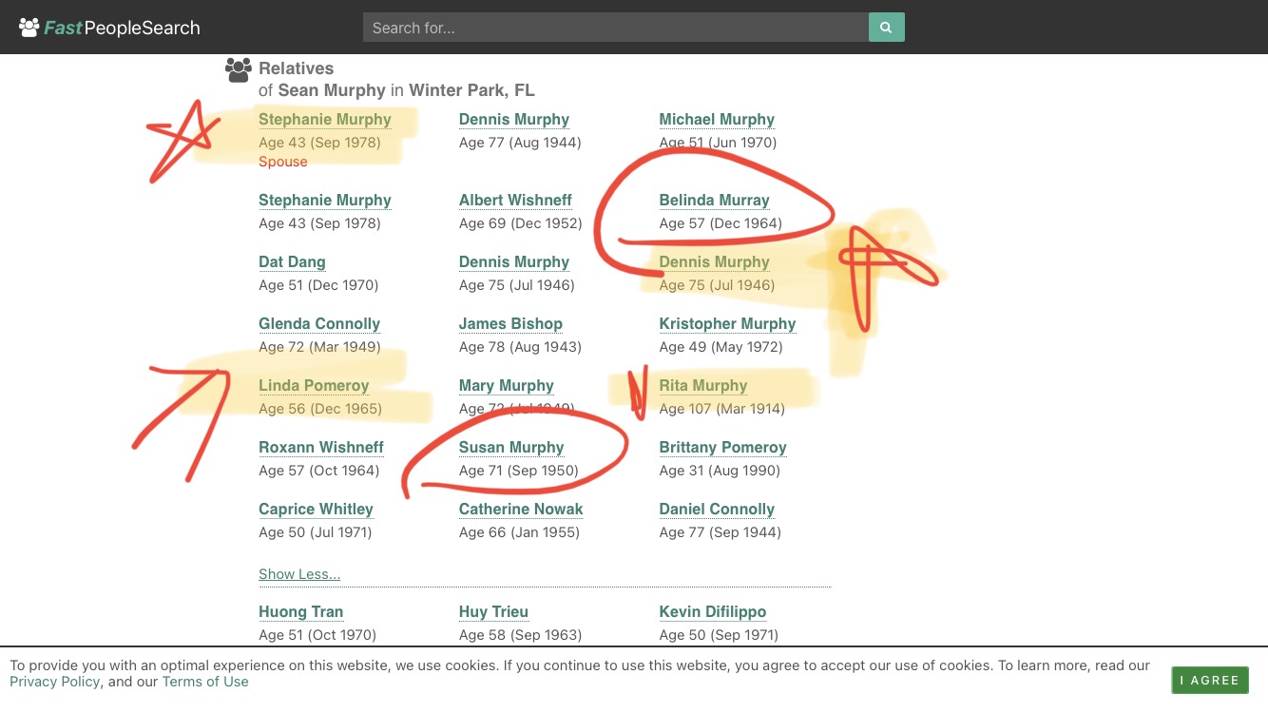Click the text 'Age 50 (Jul 1971)'
The width and height of the screenshot is (1268, 713).
(316, 532)
